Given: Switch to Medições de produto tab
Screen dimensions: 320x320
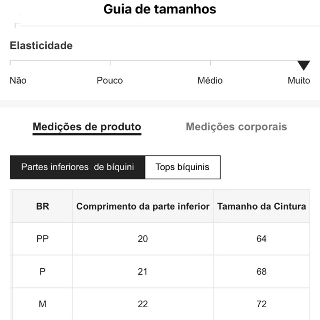Looking at the screenshot, I should pos(87,127).
